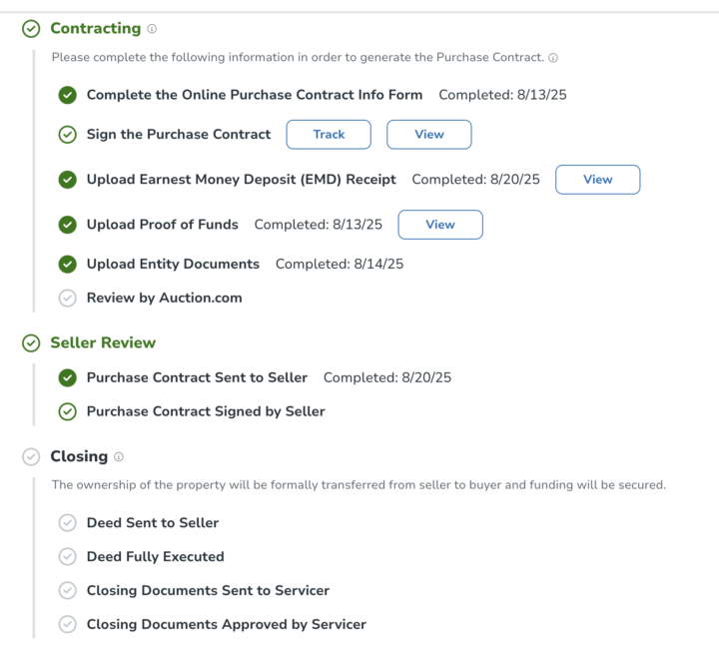The image size is (719, 648).
Task: Collapse the Contracting section heading
Action: click(95, 29)
